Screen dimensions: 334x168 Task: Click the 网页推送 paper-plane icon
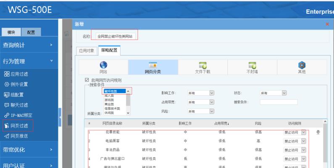(x=7, y=136)
